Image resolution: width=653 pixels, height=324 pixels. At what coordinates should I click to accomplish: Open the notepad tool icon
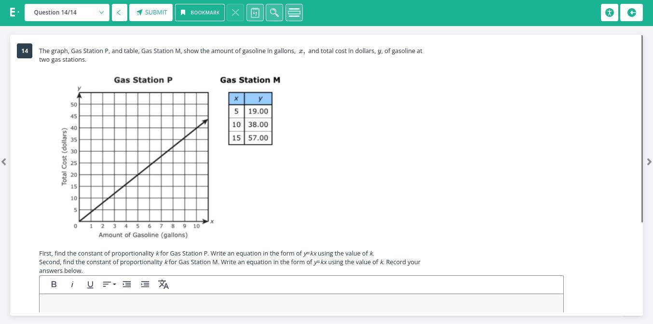coord(255,12)
